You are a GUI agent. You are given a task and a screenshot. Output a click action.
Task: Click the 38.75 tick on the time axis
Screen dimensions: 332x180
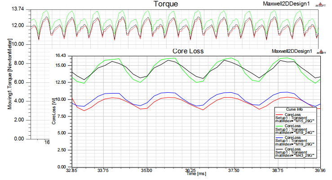tap(278, 171)
